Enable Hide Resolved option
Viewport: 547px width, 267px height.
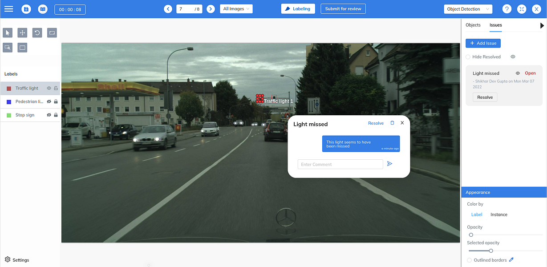pos(468,57)
